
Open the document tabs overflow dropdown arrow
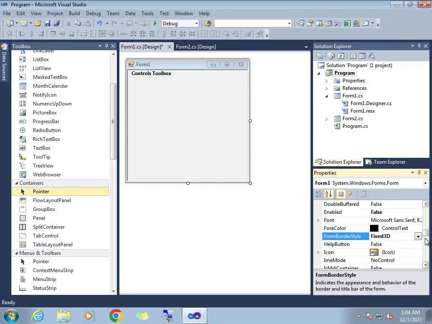pos(306,47)
